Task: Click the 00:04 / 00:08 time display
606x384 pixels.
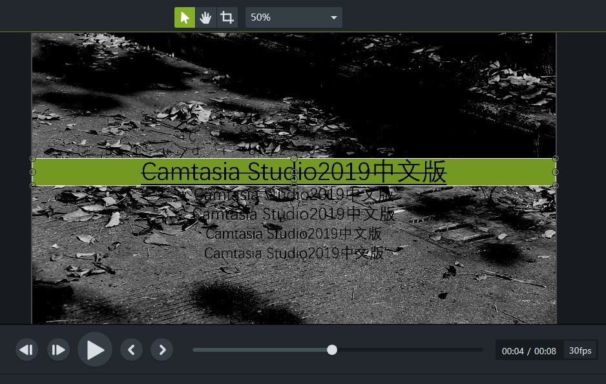Action: (x=528, y=351)
